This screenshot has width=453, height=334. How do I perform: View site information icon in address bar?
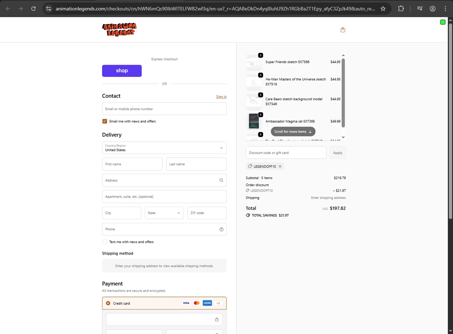[49, 8]
